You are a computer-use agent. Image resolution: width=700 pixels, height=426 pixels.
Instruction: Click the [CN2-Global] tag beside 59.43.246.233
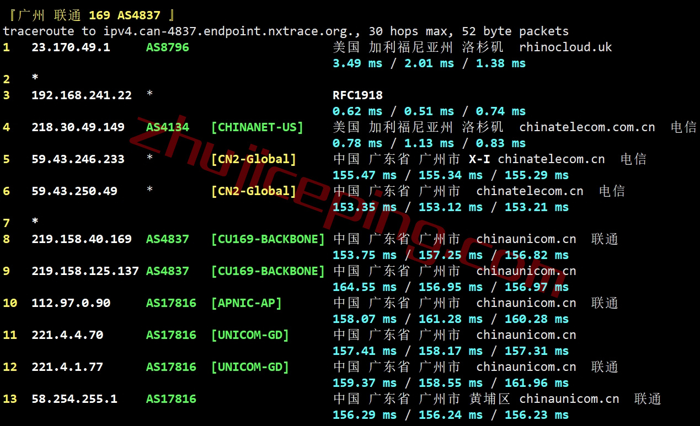click(254, 159)
